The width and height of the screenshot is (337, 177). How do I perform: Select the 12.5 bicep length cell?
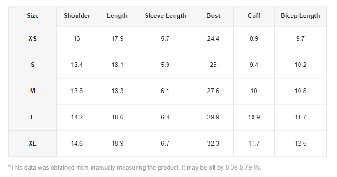300,144
